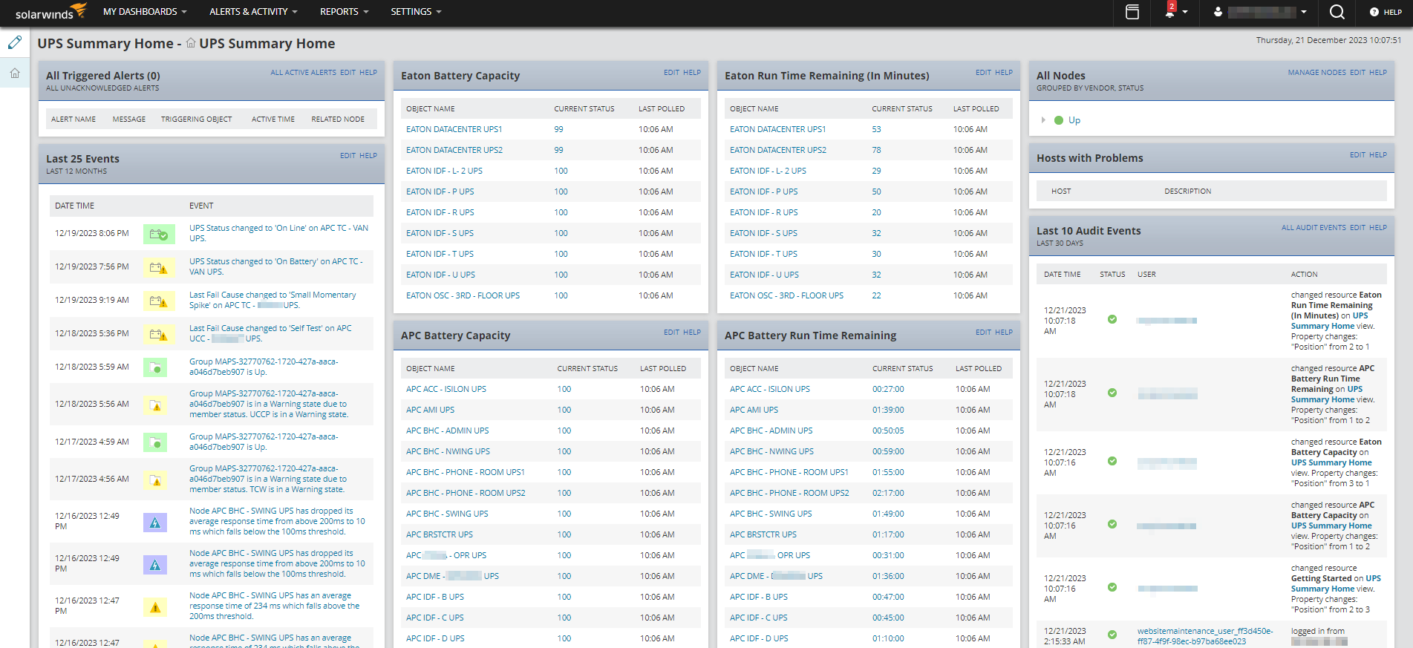Open EATON OSC - 3RD - FLOOR UPS in Run Time
Viewport: 1413px width, 648px height.
786,295
